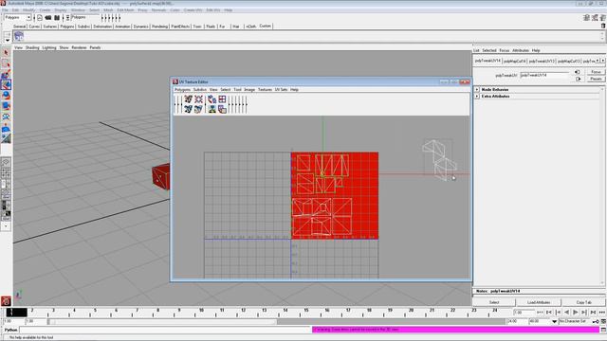607x341 pixels.
Task: Open the character set dropdown arrow
Action: (x=554, y=321)
